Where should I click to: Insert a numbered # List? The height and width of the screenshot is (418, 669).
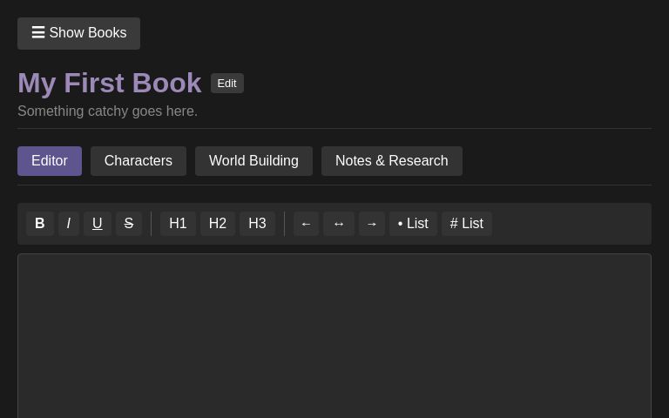coord(467,224)
